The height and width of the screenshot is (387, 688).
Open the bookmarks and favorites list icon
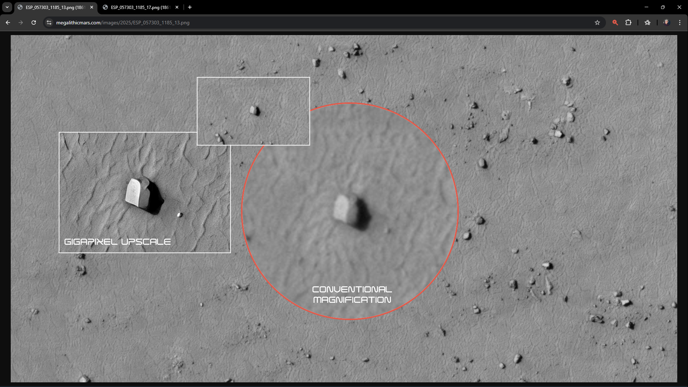click(648, 23)
